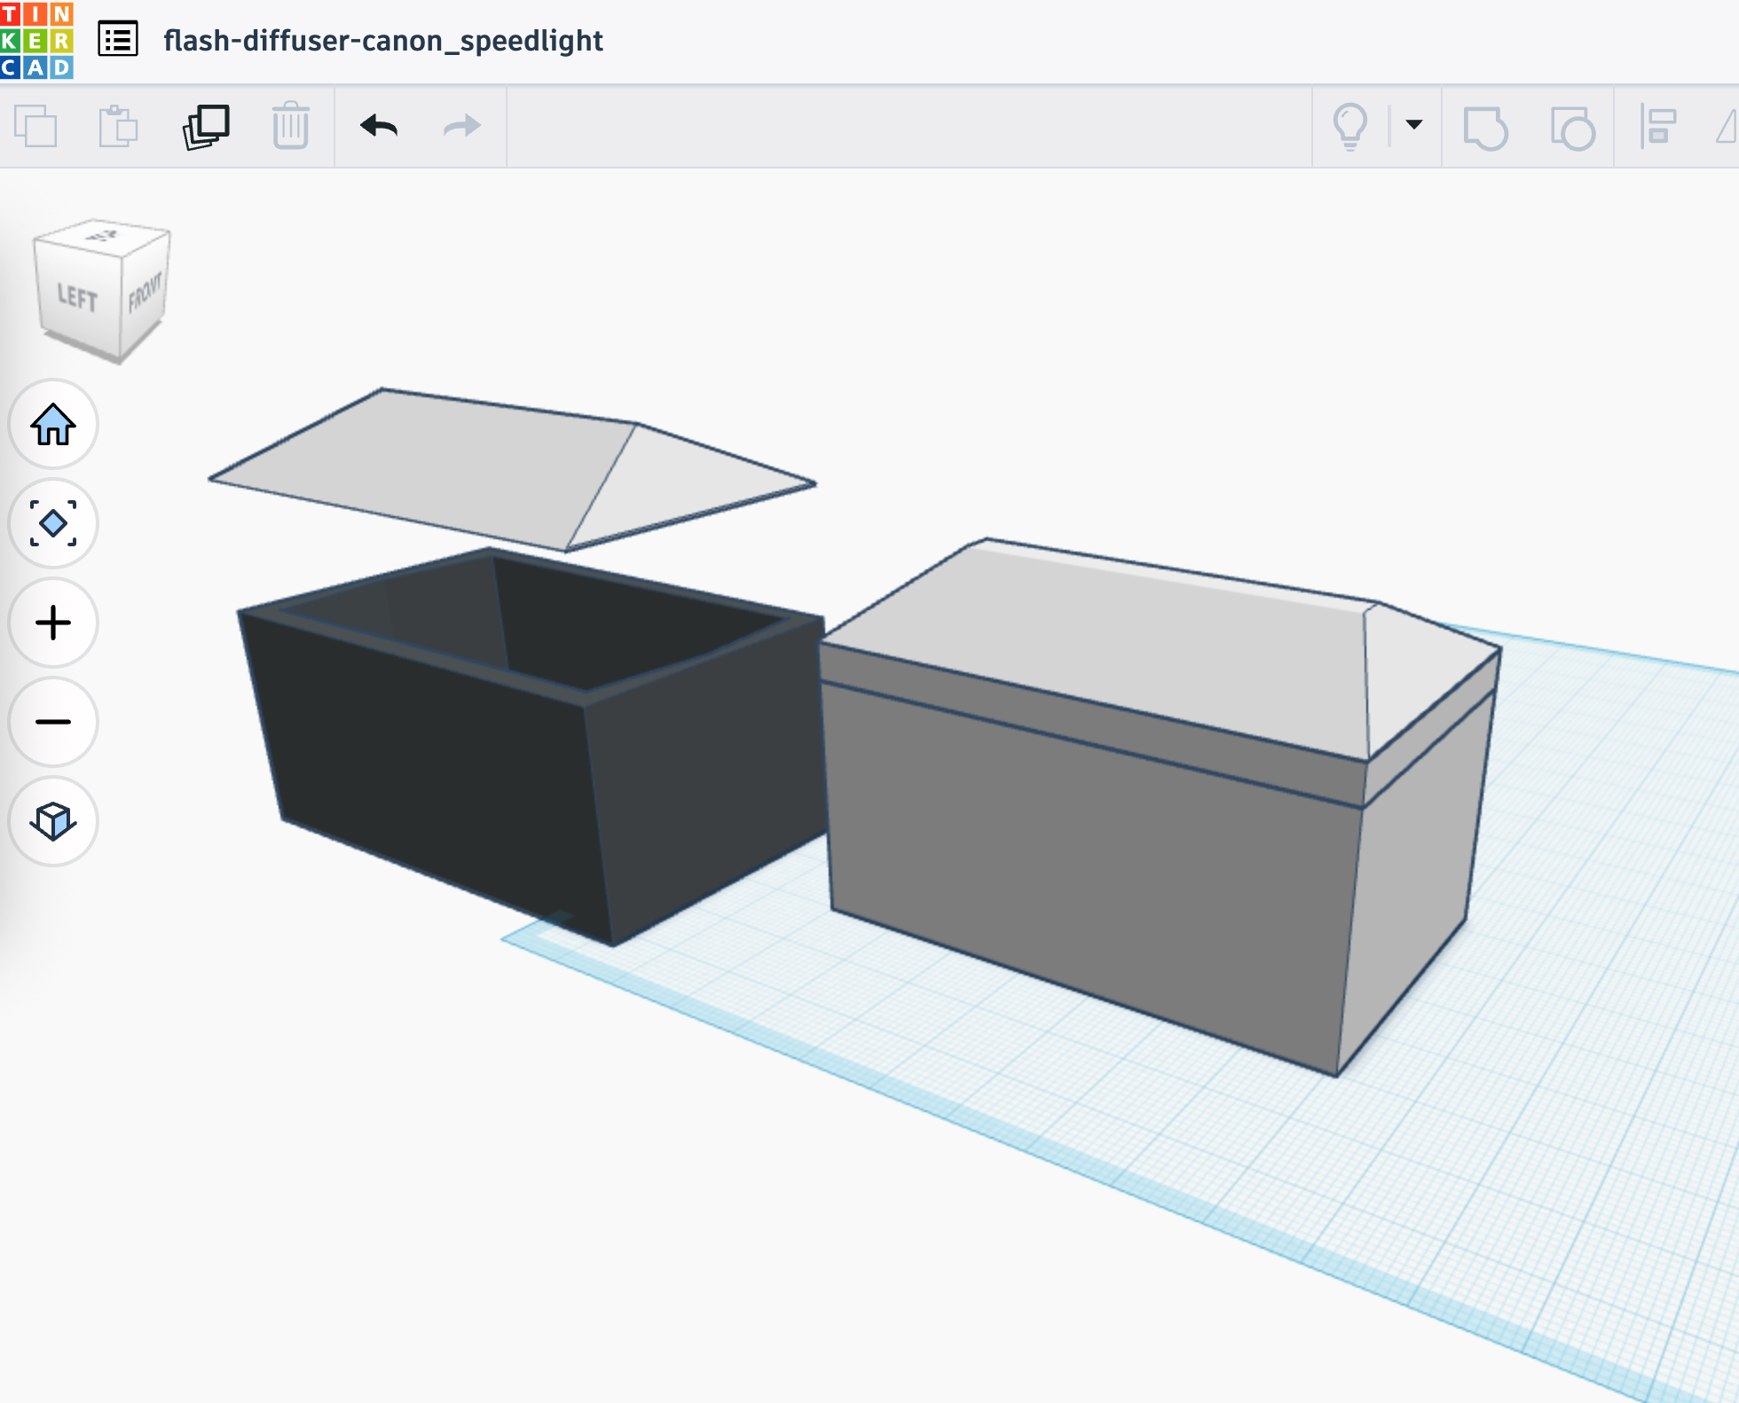Open the Tinkercad logo home link
Screen dimensions: 1739x1403
click(37, 41)
